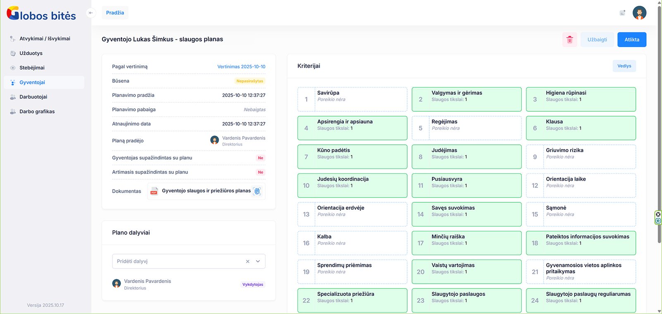Click the page vertical scrollbar
This screenshot has height=314, width=662.
click(659, 124)
